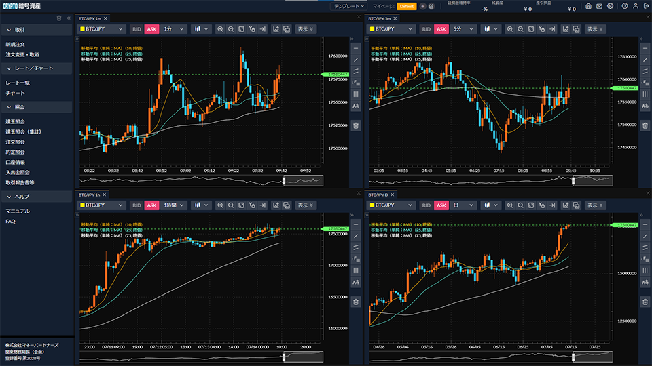652x366 pixels.
Task: Open chart type dropdown in 5m chart
Action: point(490,29)
